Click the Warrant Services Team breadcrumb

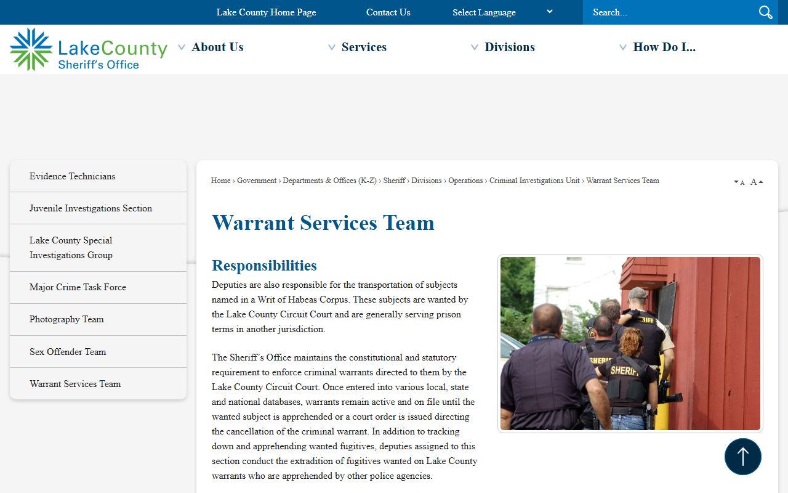coord(622,181)
